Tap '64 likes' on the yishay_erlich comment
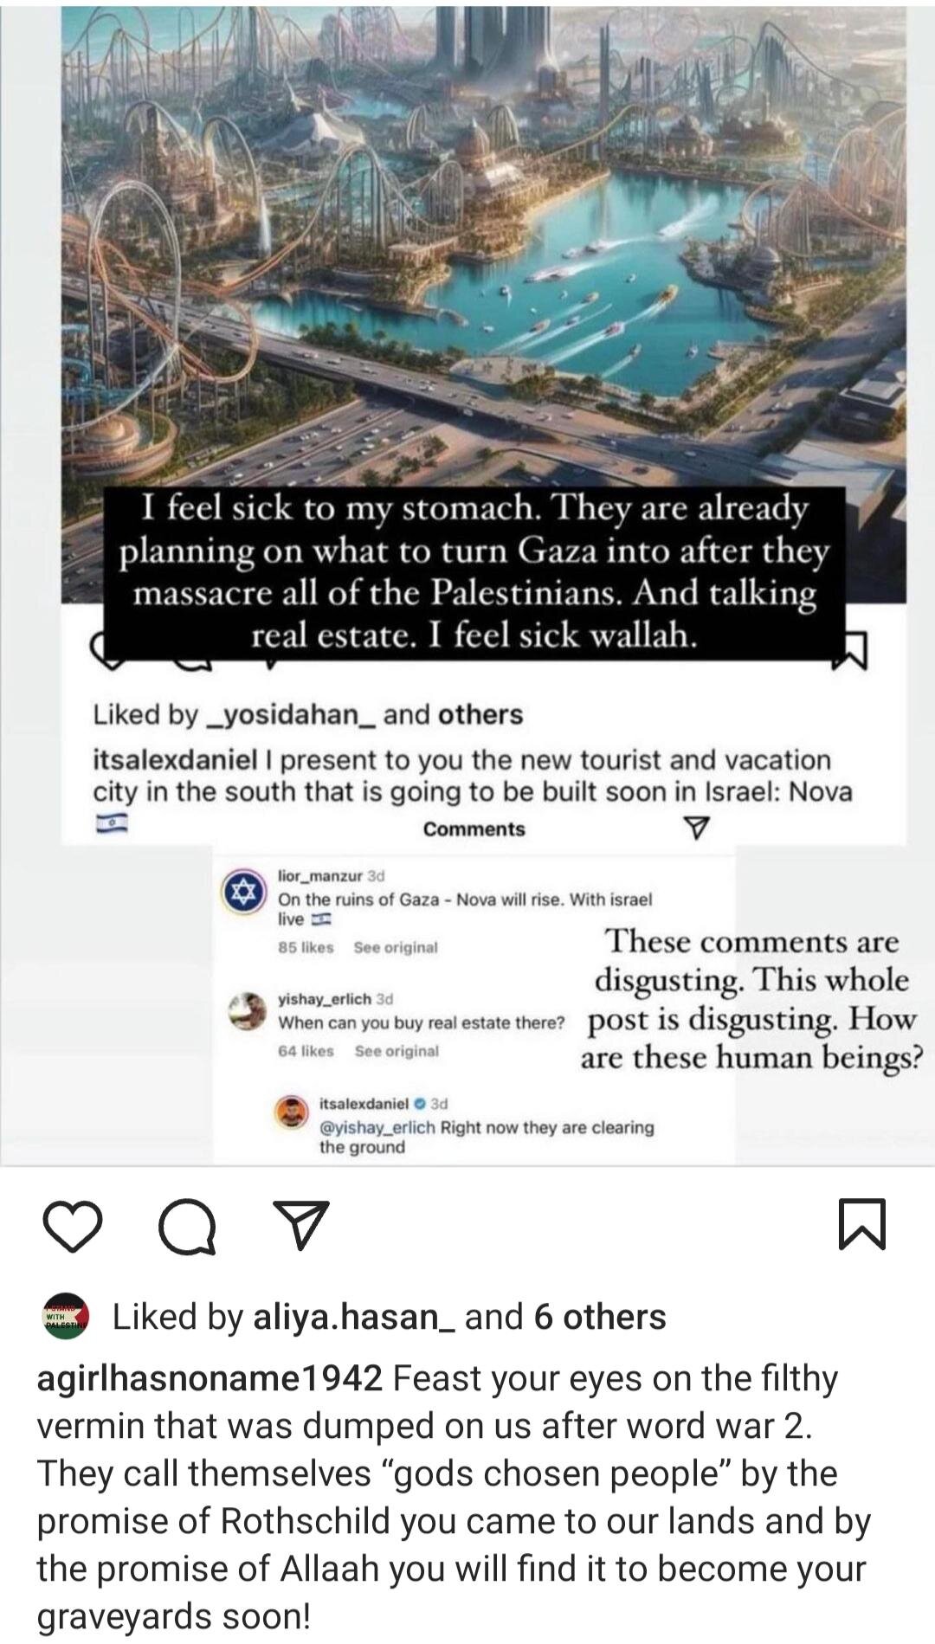The image size is (935, 1644). [x=306, y=1051]
